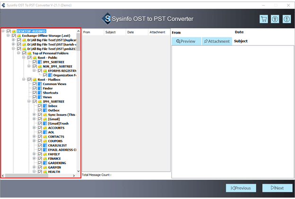The height and width of the screenshot is (199, 295).
Task: Expand the GARMIN folder node
Action: coord(34,167)
